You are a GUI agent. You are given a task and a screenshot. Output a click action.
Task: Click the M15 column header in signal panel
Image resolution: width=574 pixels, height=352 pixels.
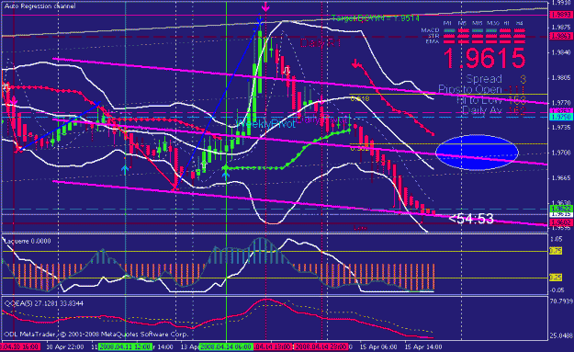478,23
